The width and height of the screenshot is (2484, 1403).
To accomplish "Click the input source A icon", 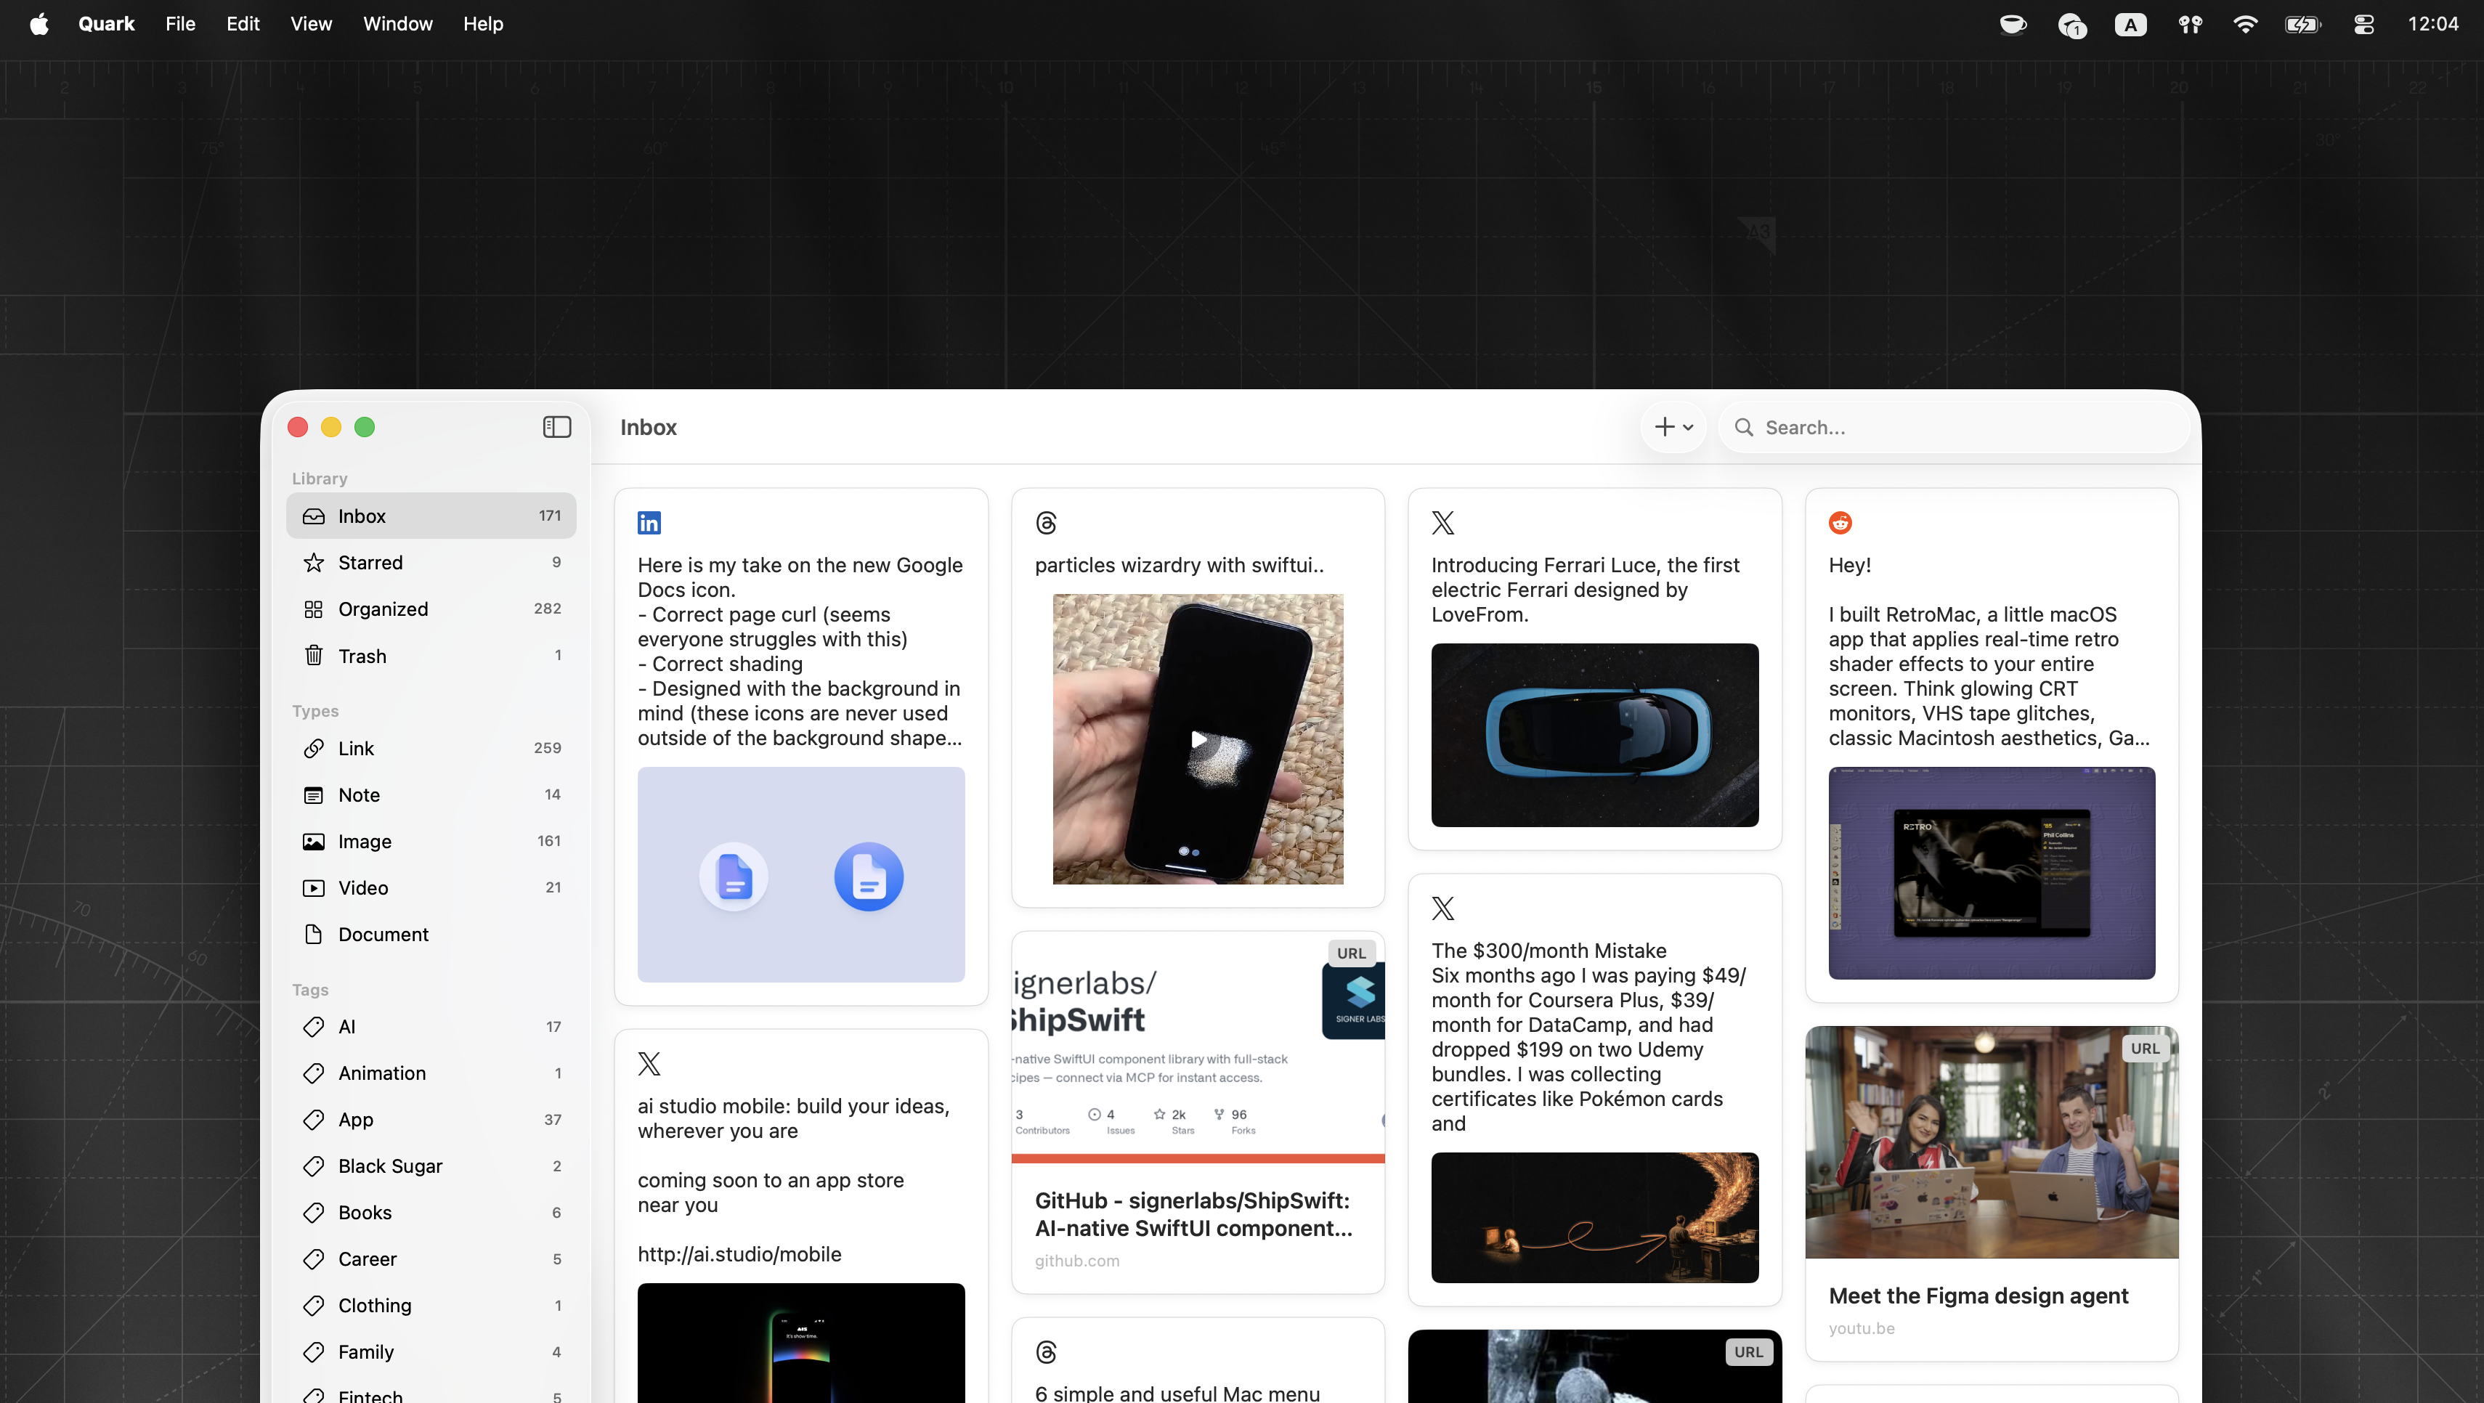I will click(x=2130, y=24).
